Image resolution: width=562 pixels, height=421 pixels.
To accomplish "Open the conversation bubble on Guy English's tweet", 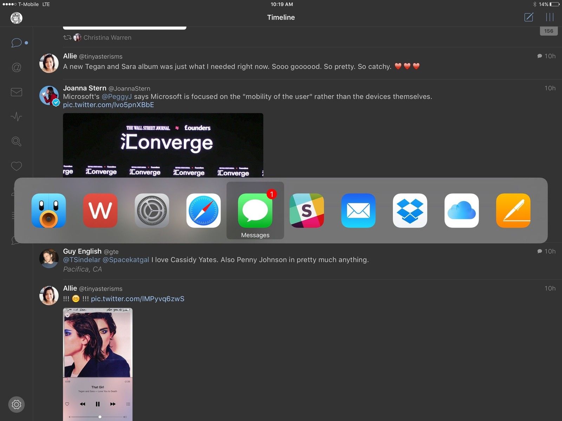I will pos(540,251).
